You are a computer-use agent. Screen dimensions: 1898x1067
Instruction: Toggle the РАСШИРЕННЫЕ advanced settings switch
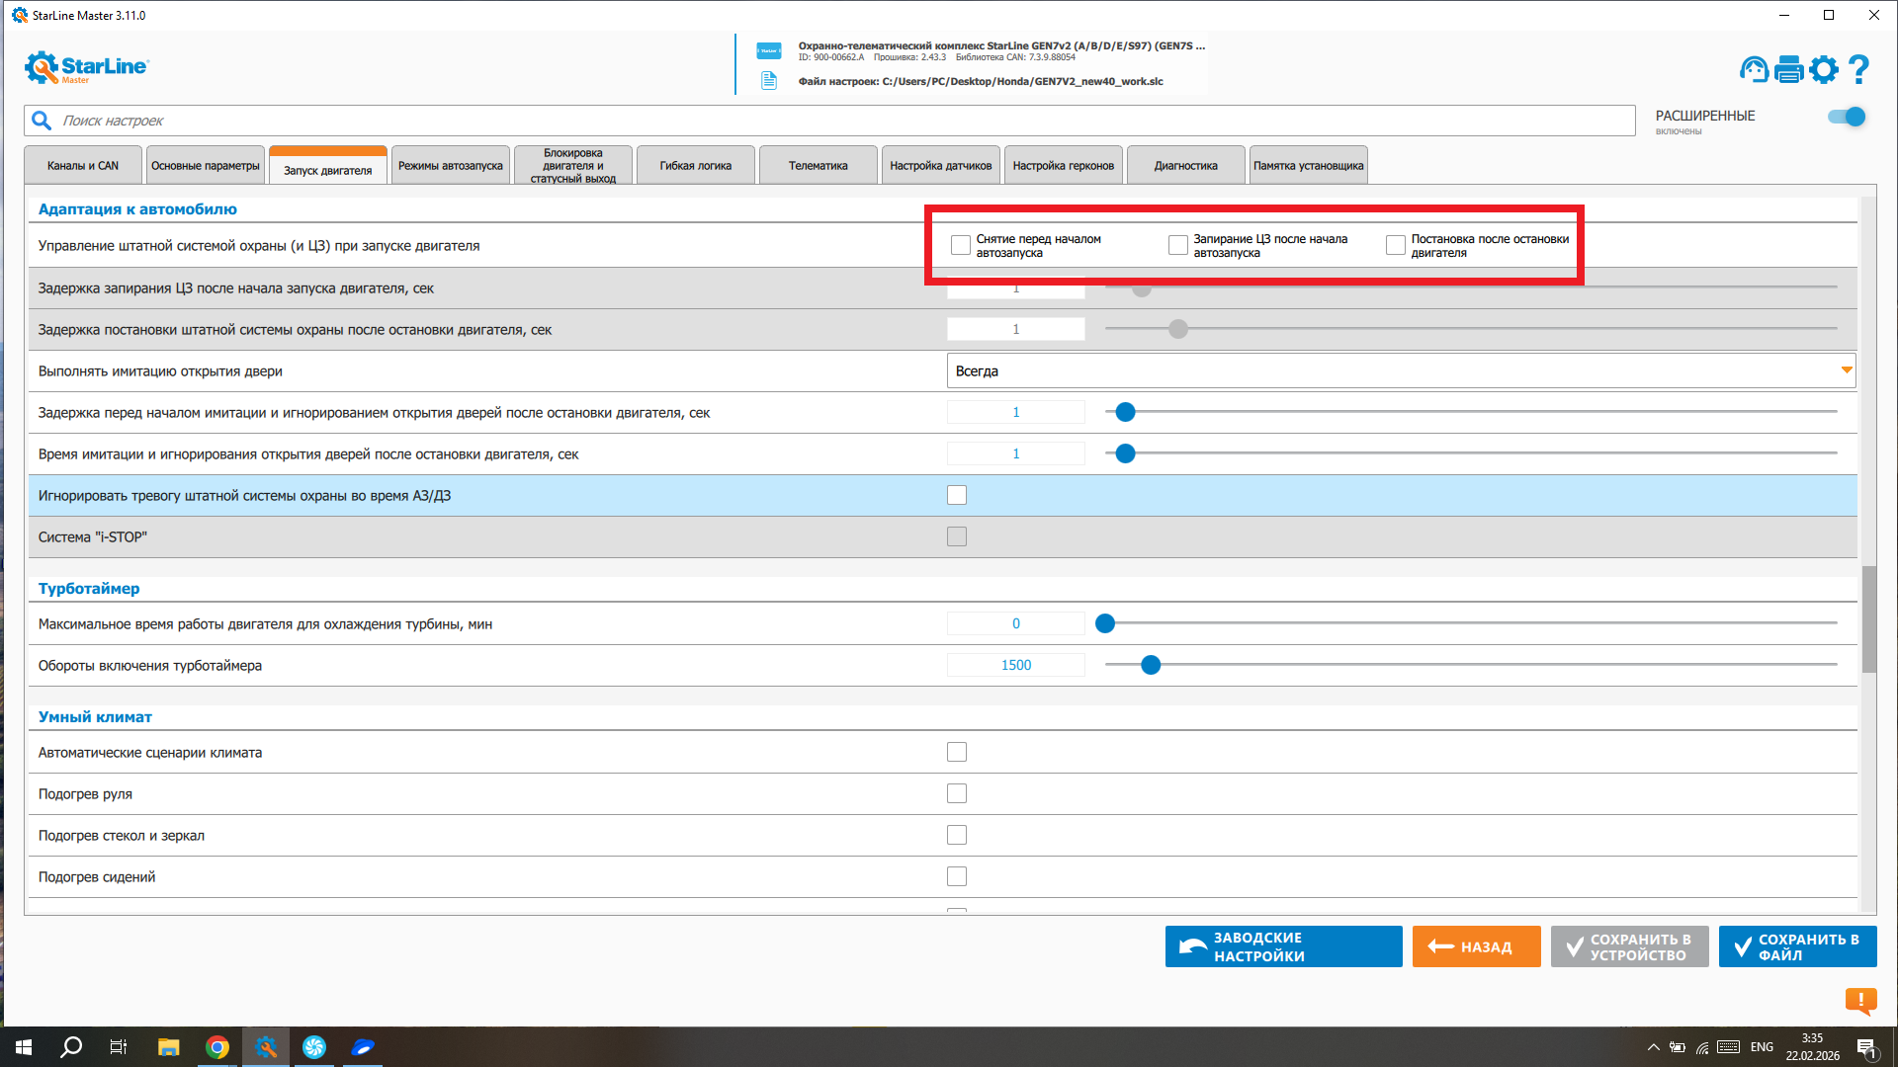click(1846, 117)
